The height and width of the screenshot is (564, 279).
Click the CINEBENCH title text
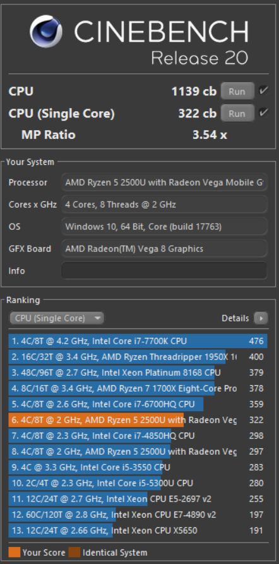[x=161, y=30]
